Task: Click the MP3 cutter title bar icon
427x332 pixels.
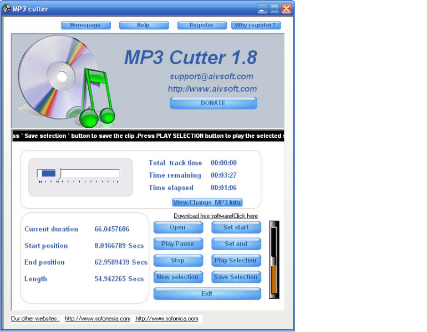Action: pos(7,9)
